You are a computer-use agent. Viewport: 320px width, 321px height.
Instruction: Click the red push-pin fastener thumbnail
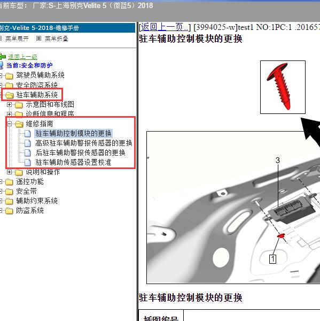pos(283,87)
